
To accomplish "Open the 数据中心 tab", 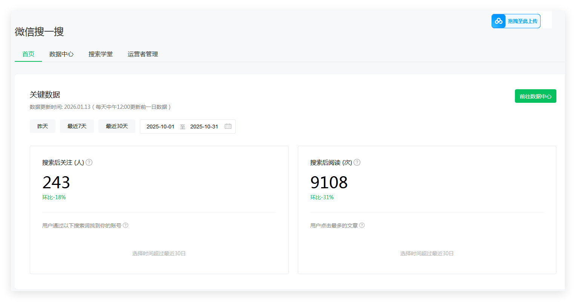I will [x=61, y=54].
